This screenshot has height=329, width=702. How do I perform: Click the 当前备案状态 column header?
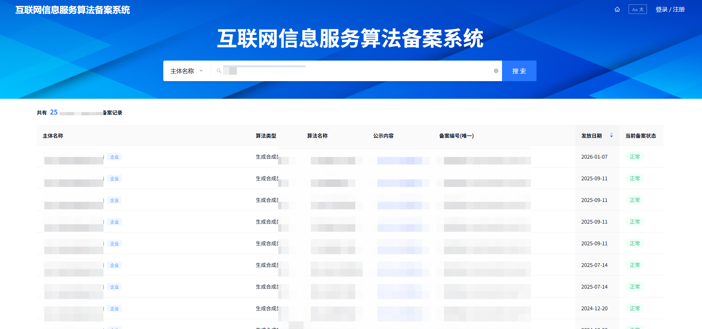pyautogui.click(x=640, y=136)
